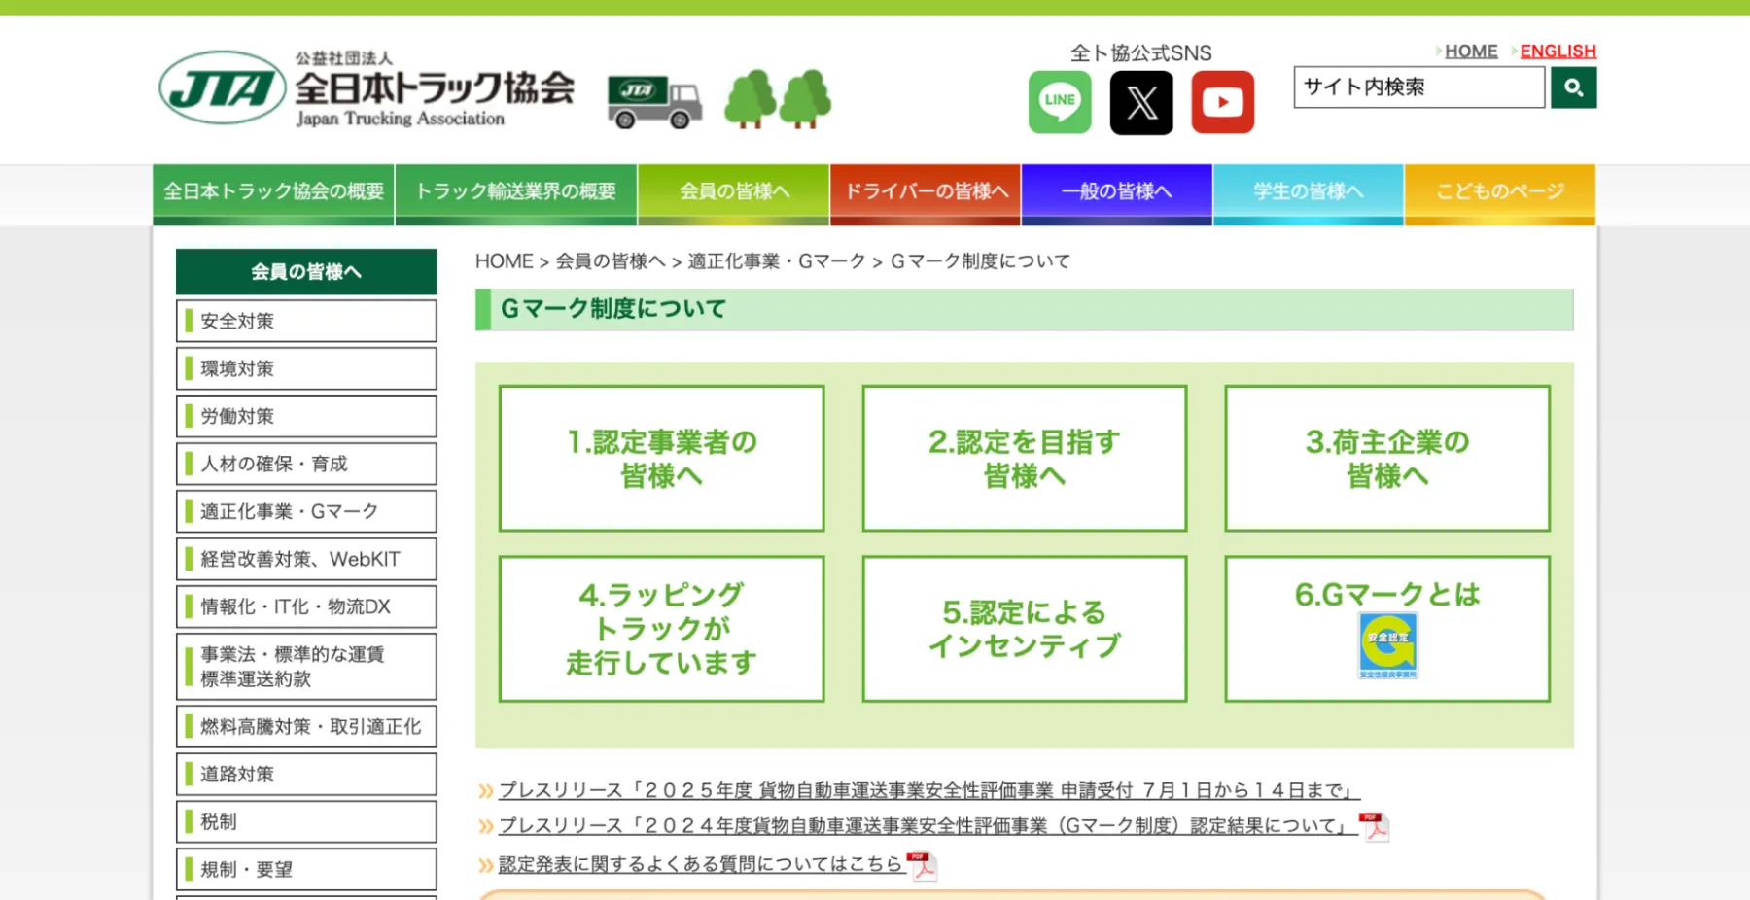Switch to the ドライバーの皆様へ tab
The width and height of the screenshot is (1750, 900).
[x=925, y=192]
